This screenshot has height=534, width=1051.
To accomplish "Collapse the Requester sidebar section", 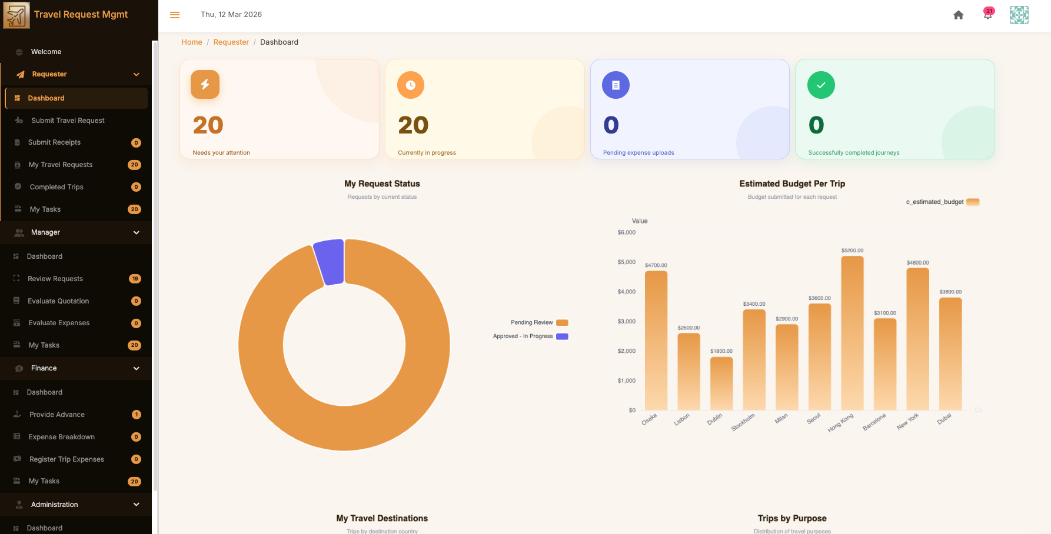I will pyautogui.click(x=136, y=74).
